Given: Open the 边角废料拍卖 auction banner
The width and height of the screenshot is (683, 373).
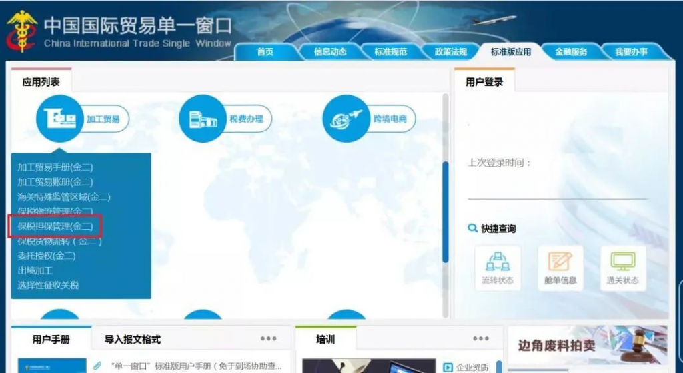Looking at the screenshot, I should click(588, 345).
